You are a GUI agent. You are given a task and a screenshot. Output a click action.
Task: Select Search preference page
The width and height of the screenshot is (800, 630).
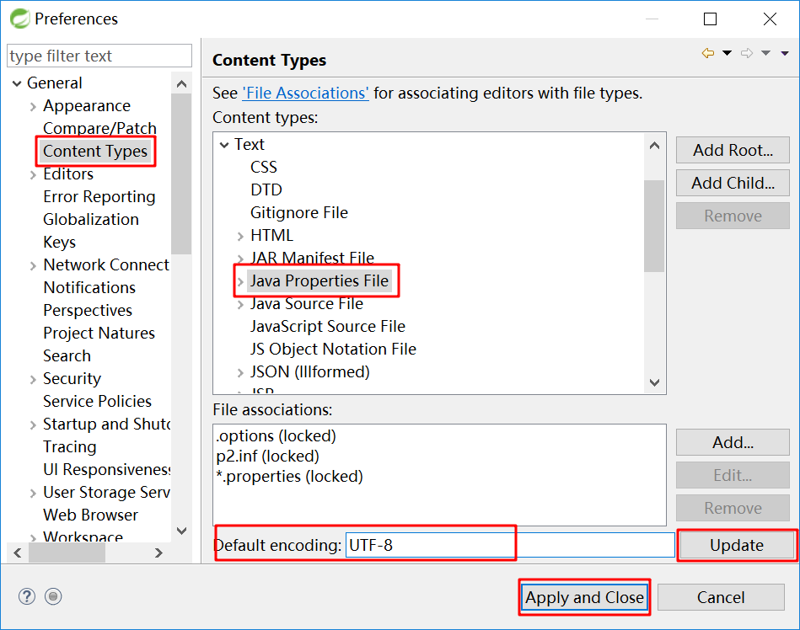click(67, 355)
